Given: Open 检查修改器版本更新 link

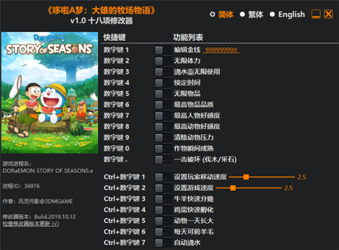Looking at the screenshot, I should pyautogui.click(x=31, y=223).
